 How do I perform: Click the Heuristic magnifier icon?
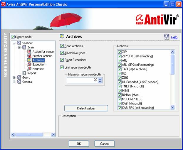pyautogui.click(x=29, y=69)
